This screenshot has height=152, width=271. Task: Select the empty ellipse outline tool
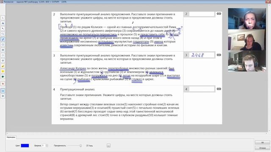point(3,55)
